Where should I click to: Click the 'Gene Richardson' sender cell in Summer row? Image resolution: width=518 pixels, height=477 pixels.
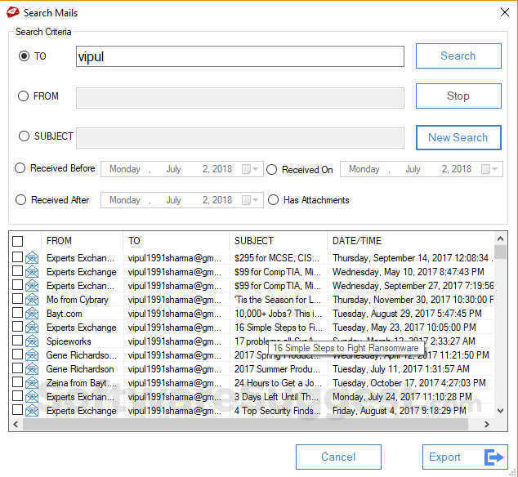tap(80, 369)
